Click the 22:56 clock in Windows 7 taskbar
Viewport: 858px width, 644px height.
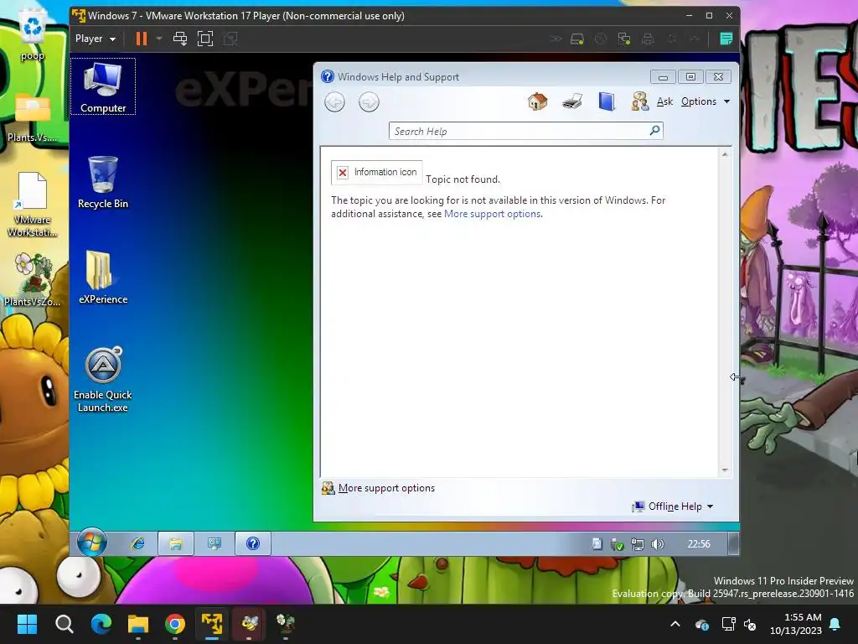[699, 543]
